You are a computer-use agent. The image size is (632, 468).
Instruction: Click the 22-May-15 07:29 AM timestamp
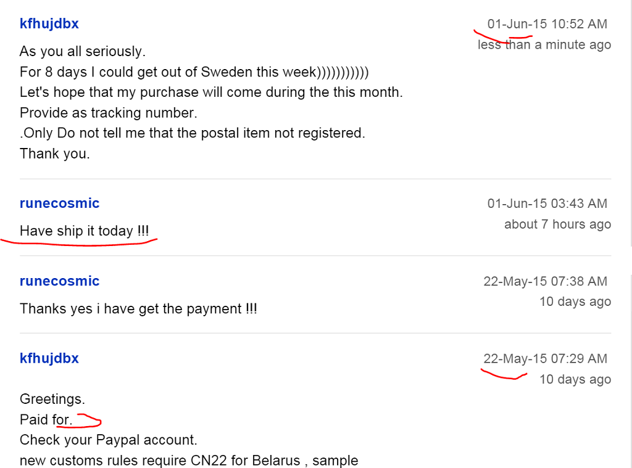[545, 358]
